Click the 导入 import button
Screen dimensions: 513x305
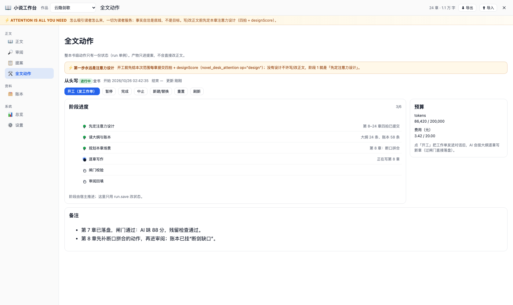[x=488, y=8]
